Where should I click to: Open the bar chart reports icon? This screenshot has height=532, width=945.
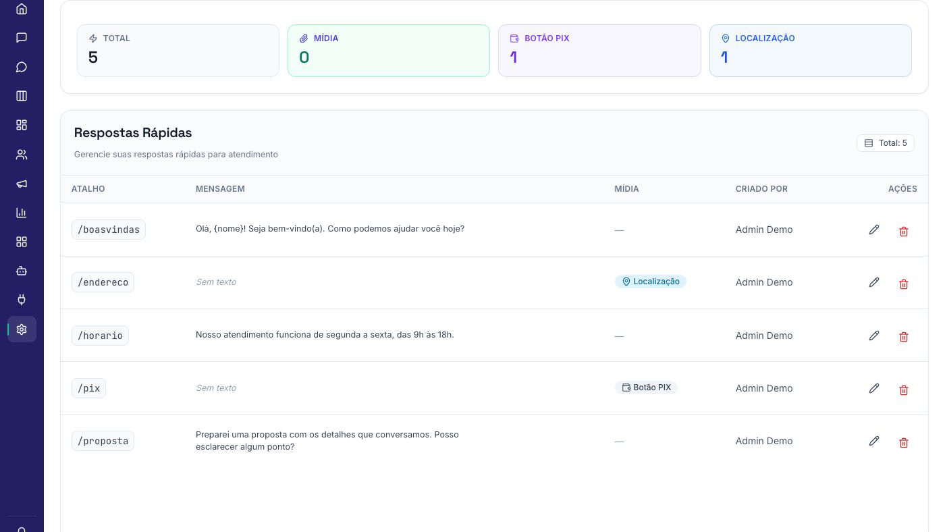pyautogui.click(x=22, y=213)
